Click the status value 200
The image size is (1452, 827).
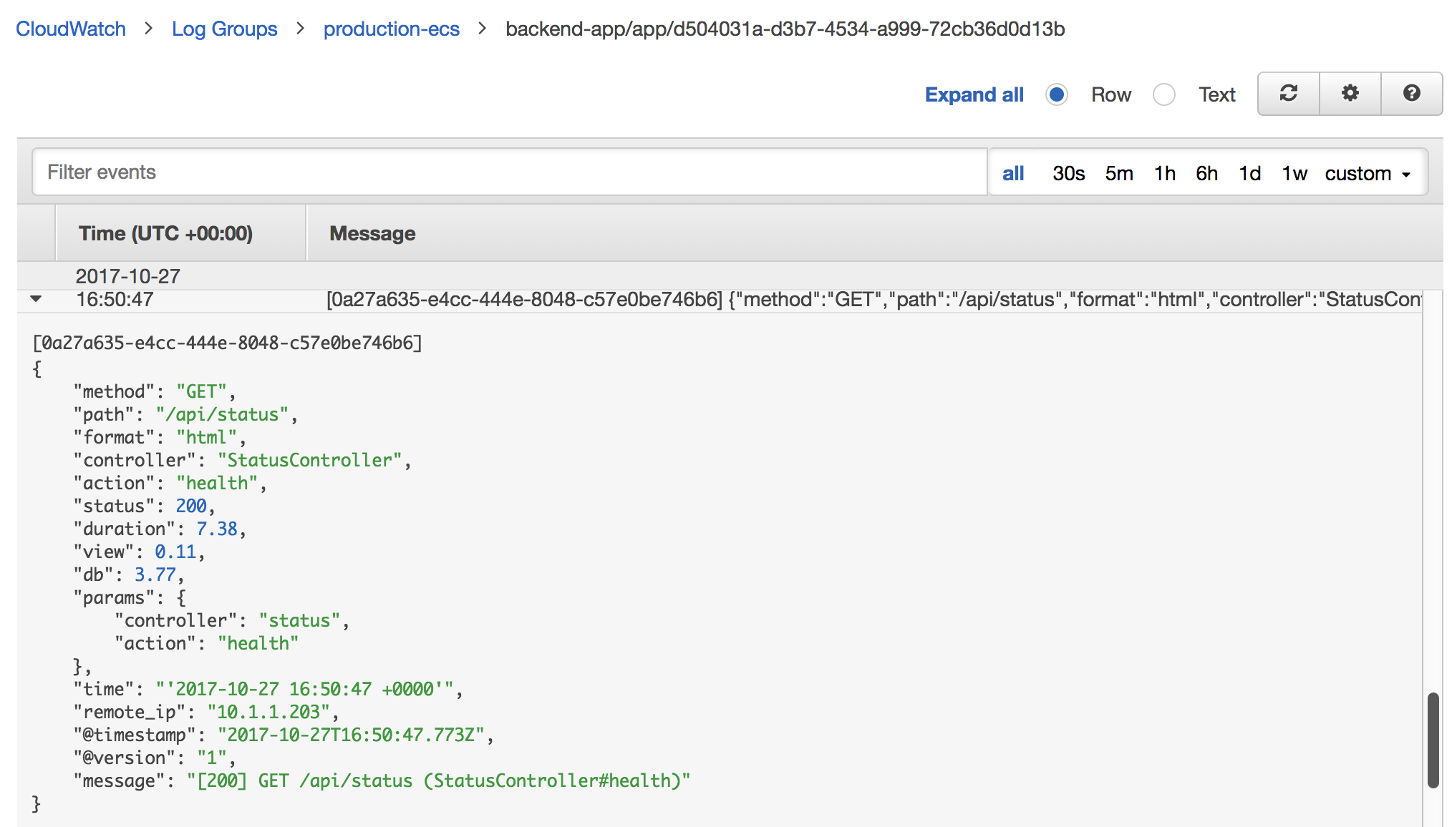pyautogui.click(x=191, y=506)
